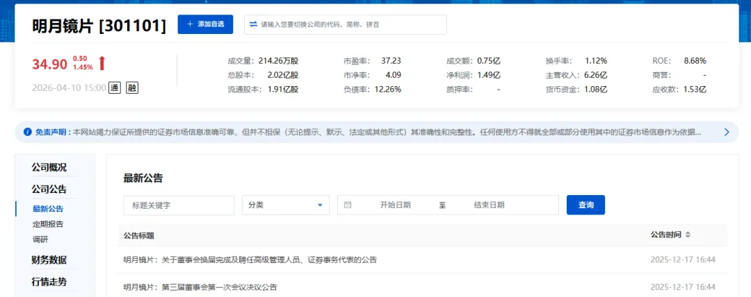The width and height of the screenshot is (751, 297).
Task: Click the 标题关键字 input field
Action: click(x=179, y=205)
